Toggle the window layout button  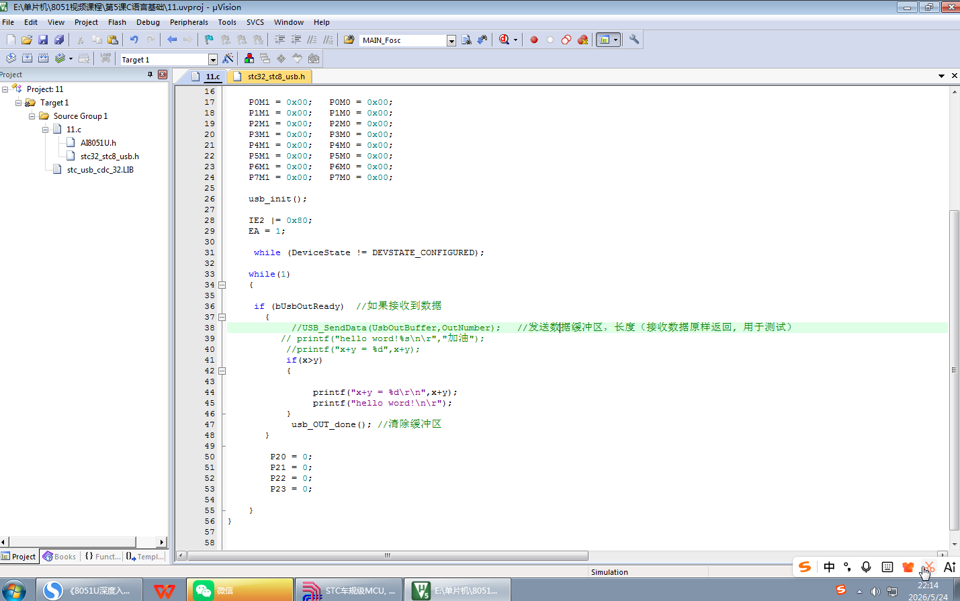pos(605,40)
